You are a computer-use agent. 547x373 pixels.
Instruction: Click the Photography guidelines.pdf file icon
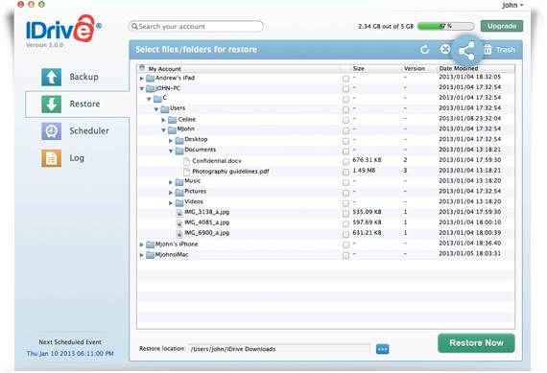186,172
